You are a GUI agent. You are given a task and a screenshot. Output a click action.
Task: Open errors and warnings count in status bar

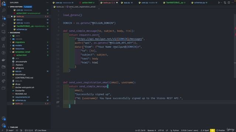coord(29,131)
